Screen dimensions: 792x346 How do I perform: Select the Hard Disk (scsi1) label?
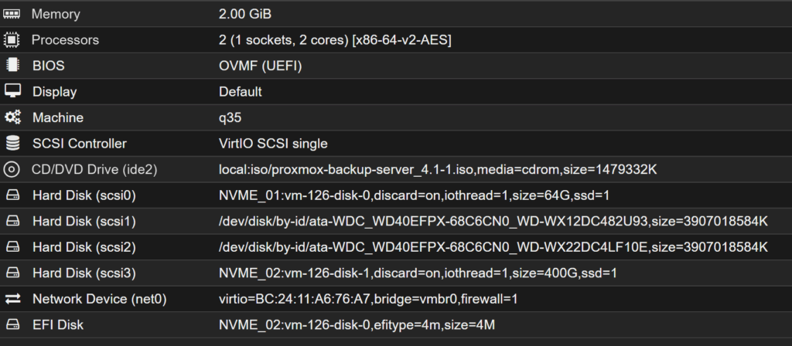pyautogui.click(x=84, y=221)
